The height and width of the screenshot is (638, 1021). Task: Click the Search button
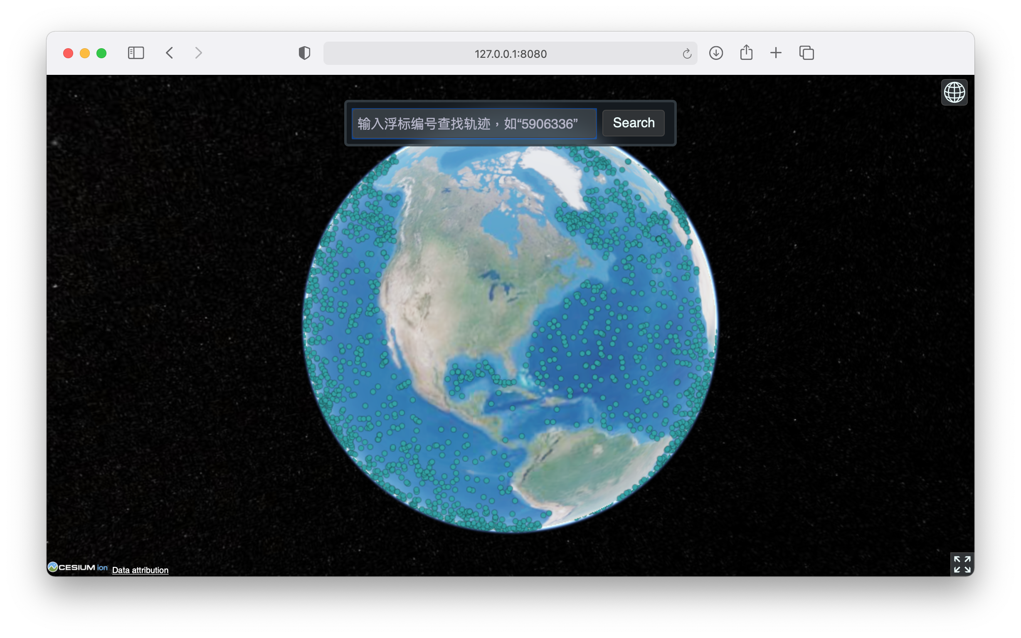(x=633, y=123)
